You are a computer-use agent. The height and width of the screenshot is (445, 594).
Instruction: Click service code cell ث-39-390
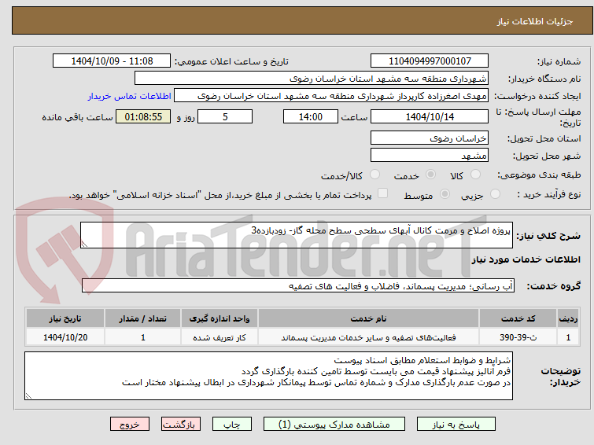[x=518, y=337]
